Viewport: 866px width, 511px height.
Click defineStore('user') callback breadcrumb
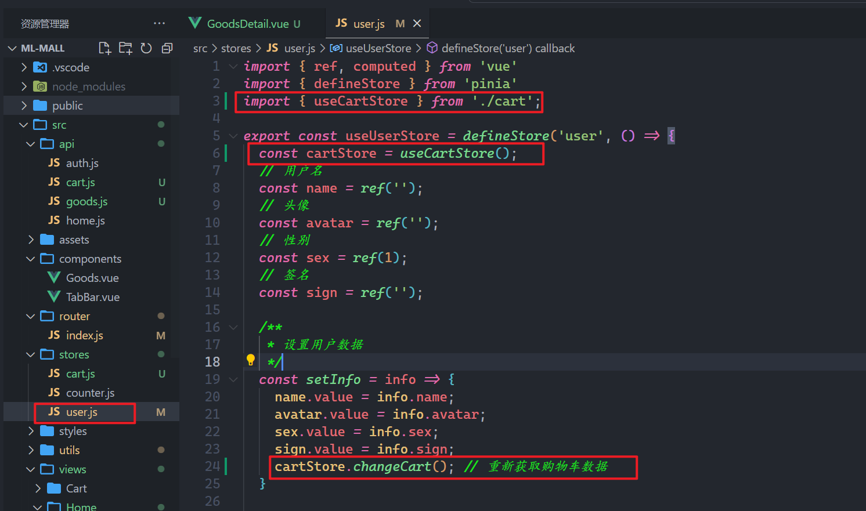[501, 48]
